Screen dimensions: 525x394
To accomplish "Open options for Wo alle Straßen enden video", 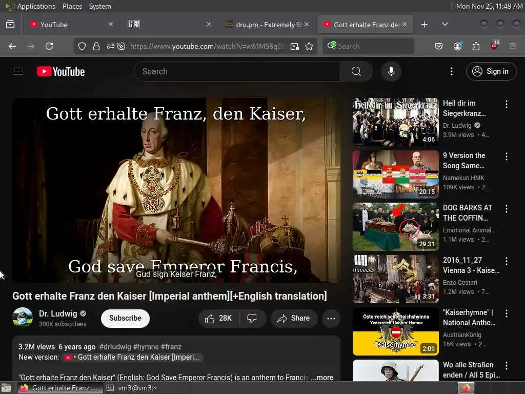I will pos(506,366).
